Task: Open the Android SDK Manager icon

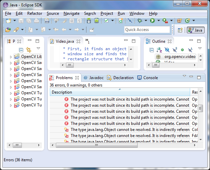Action: (89, 21)
